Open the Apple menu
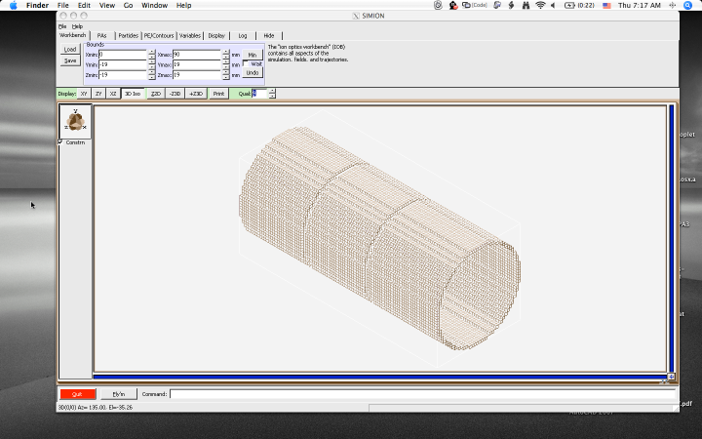The image size is (702, 439). pyautogui.click(x=14, y=6)
